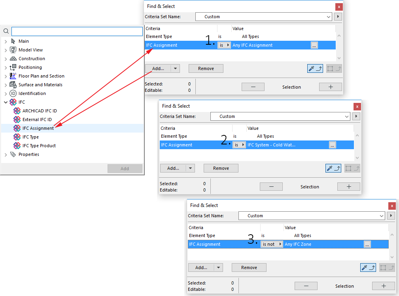Click the minus selection button in dialog 2
The width and height of the screenshot is (399, 296).
tap(271, 186)
